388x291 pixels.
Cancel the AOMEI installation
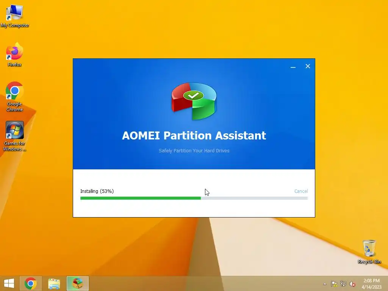point(301,191)
